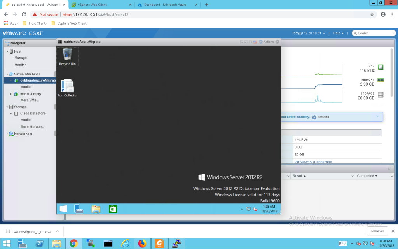Close the subhenduAzureMigrate console window
The width and height of the screenshot is (398, 249).
278,42
